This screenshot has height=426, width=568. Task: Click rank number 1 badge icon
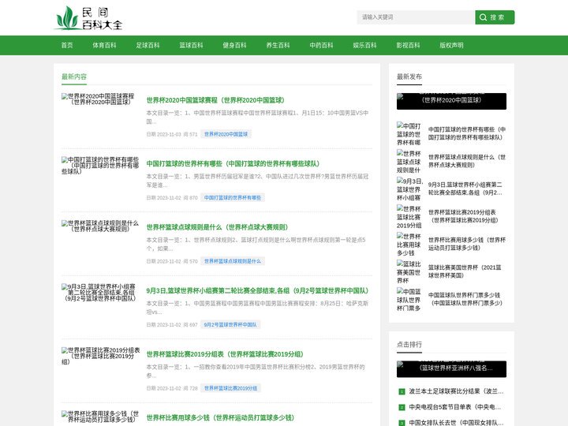click(402, 391)
